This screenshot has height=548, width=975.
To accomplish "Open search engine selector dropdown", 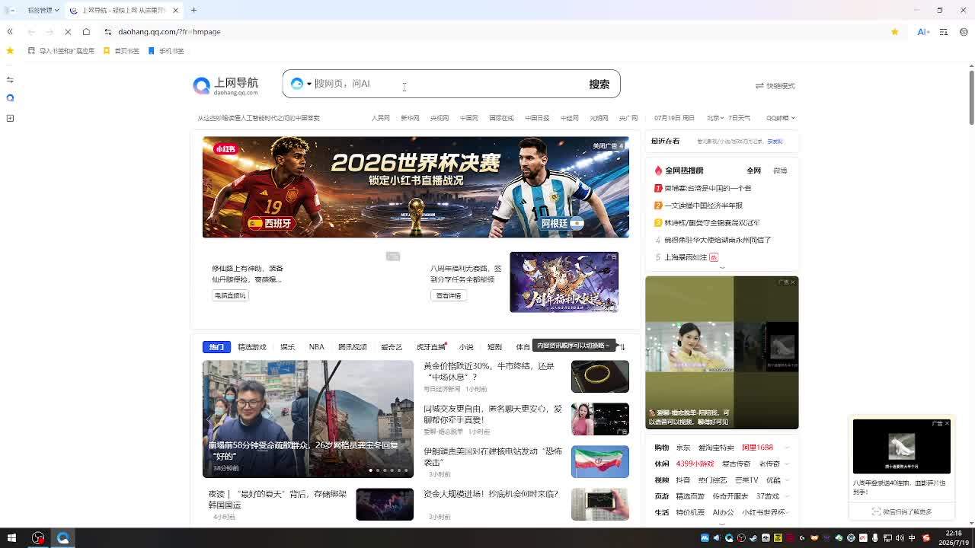I will pyautogui.click(x=302, y=84).
